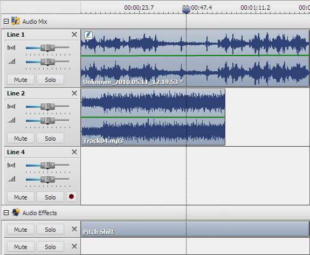Solo Line 1
This screenshot has width=310, height=255.
click(51, 79)
